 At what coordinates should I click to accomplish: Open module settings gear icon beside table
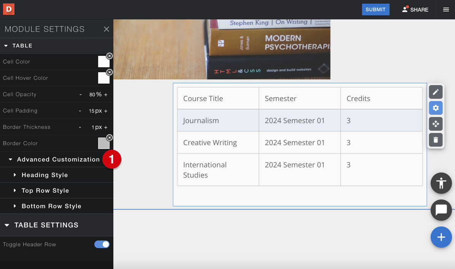coord(436,108)
